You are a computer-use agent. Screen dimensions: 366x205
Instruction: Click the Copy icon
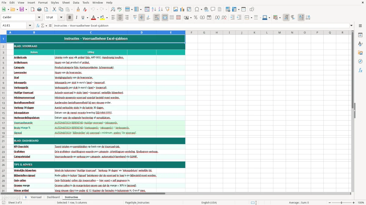(61, 9)
